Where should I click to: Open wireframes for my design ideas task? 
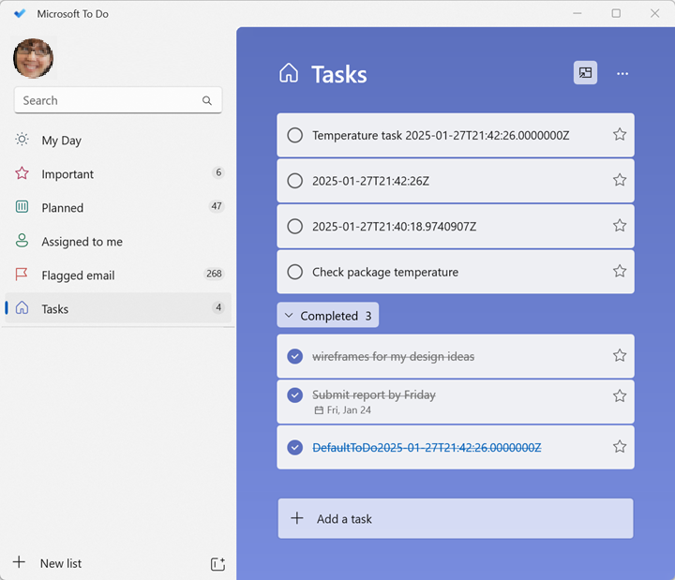(456, 356)
